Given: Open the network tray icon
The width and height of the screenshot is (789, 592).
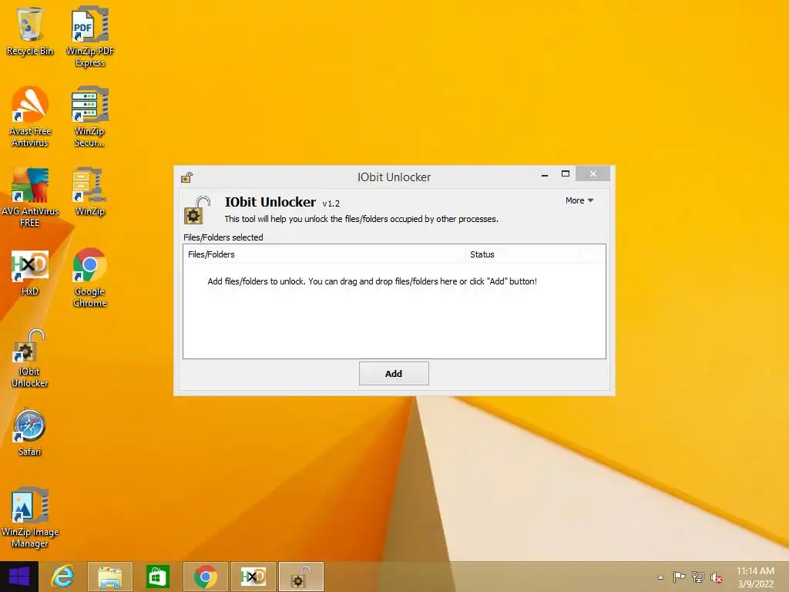Looking at the screenshot, I should [x=697, y=577].
